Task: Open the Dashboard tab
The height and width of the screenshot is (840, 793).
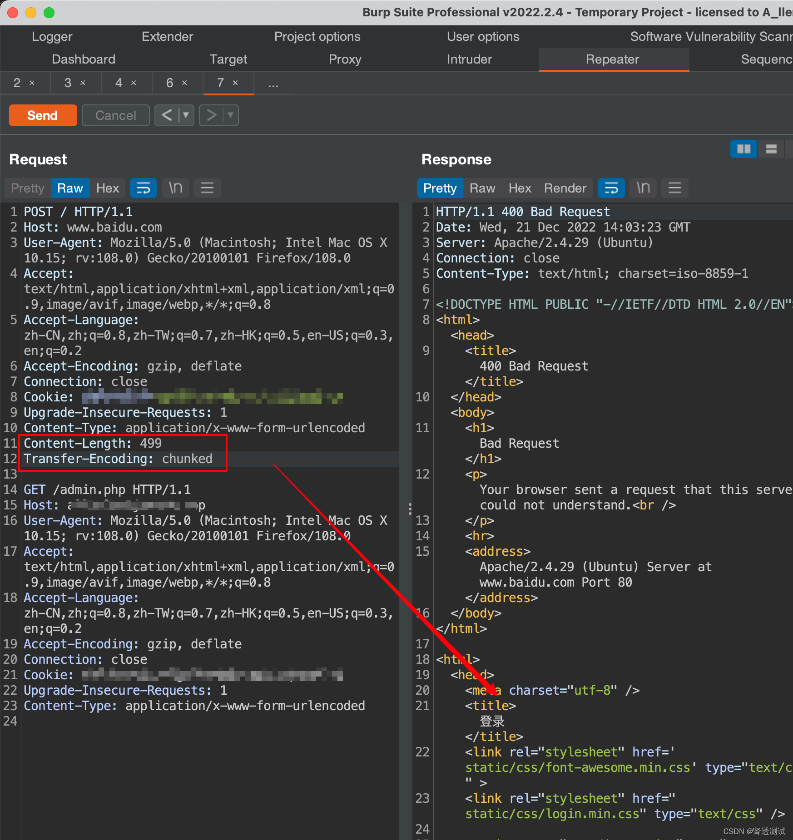Action: [x=84, y=59]
